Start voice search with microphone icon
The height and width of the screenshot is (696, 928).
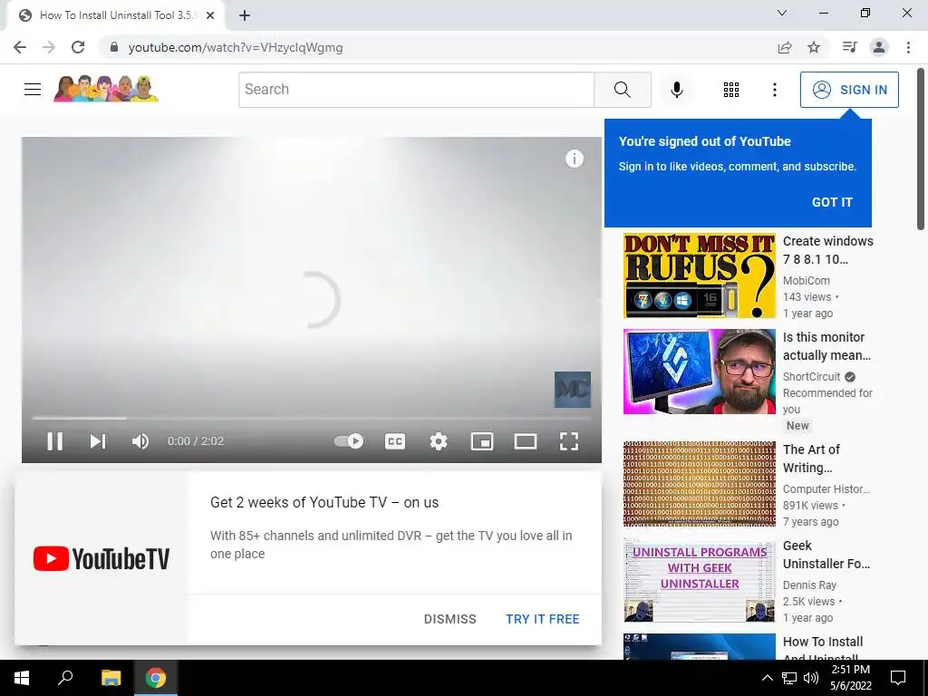pos(676,90)
